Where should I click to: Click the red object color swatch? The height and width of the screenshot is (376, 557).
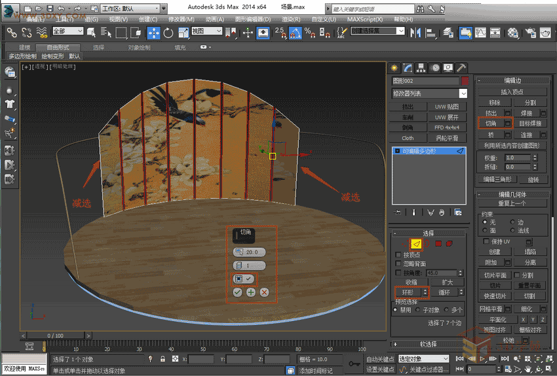(465, 80)
